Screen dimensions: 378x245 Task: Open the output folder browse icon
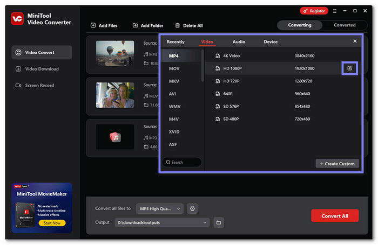[x=219, y=222]
